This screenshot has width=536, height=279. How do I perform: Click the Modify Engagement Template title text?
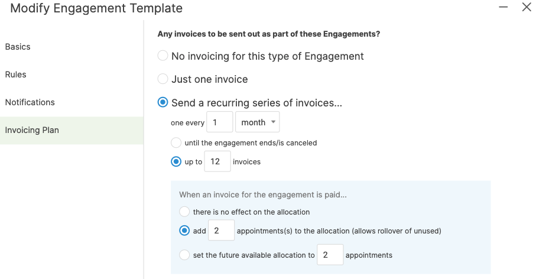coord(96,8)
